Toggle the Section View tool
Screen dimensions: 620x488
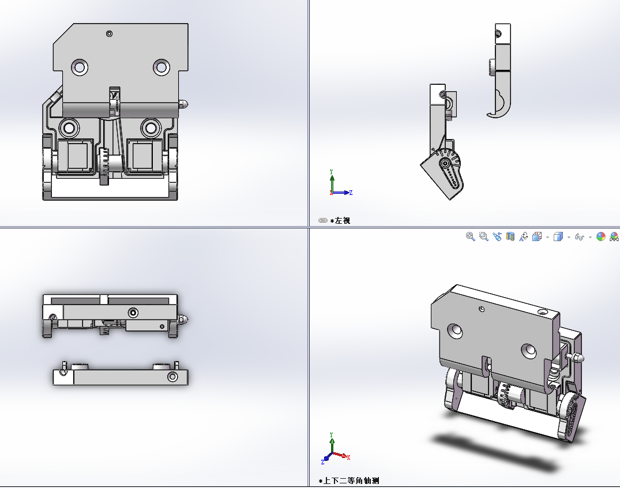point(510,237)
